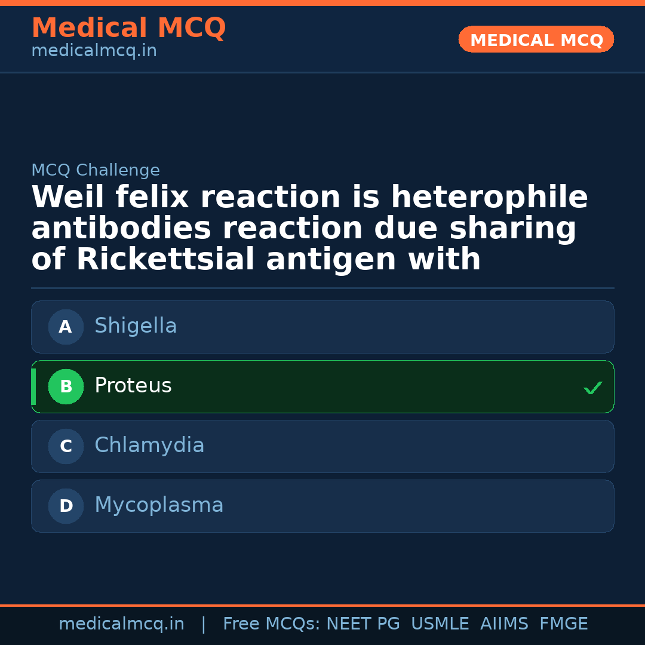Pick the "Mycoplasma" answer text
This screenshot has width=645, height=645.
coord(159,505)
